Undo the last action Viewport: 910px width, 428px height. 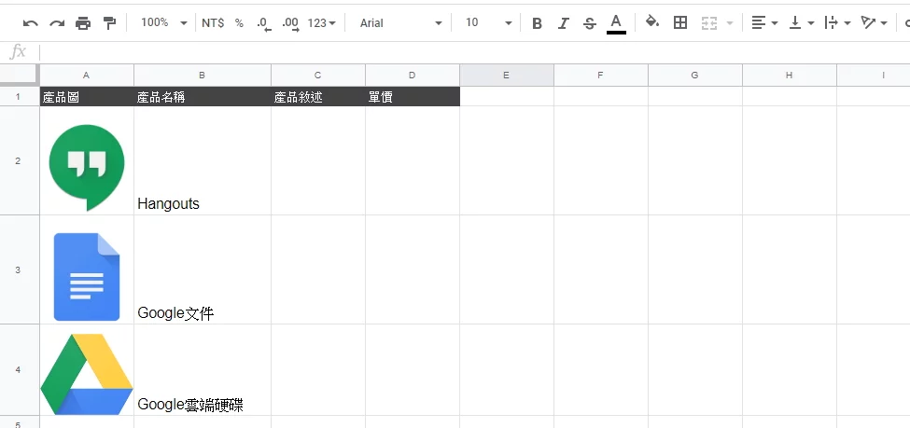click(30, 23)
